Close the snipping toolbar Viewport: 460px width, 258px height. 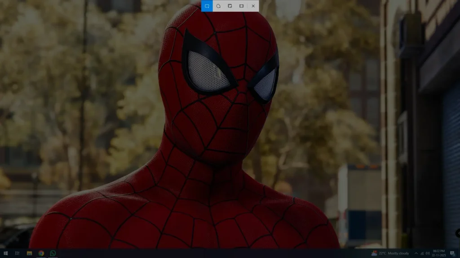pyautogui.click(x=253, y=6)
